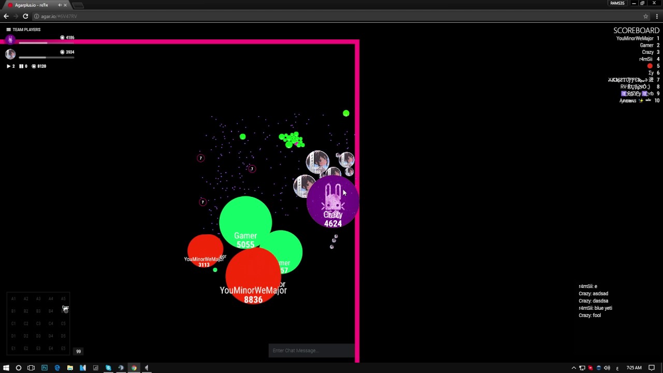The width and height of the screenshot is (663, 373).
Task: Click the 7:25 AM taskbar clock
Action: [x=634, y=368]
